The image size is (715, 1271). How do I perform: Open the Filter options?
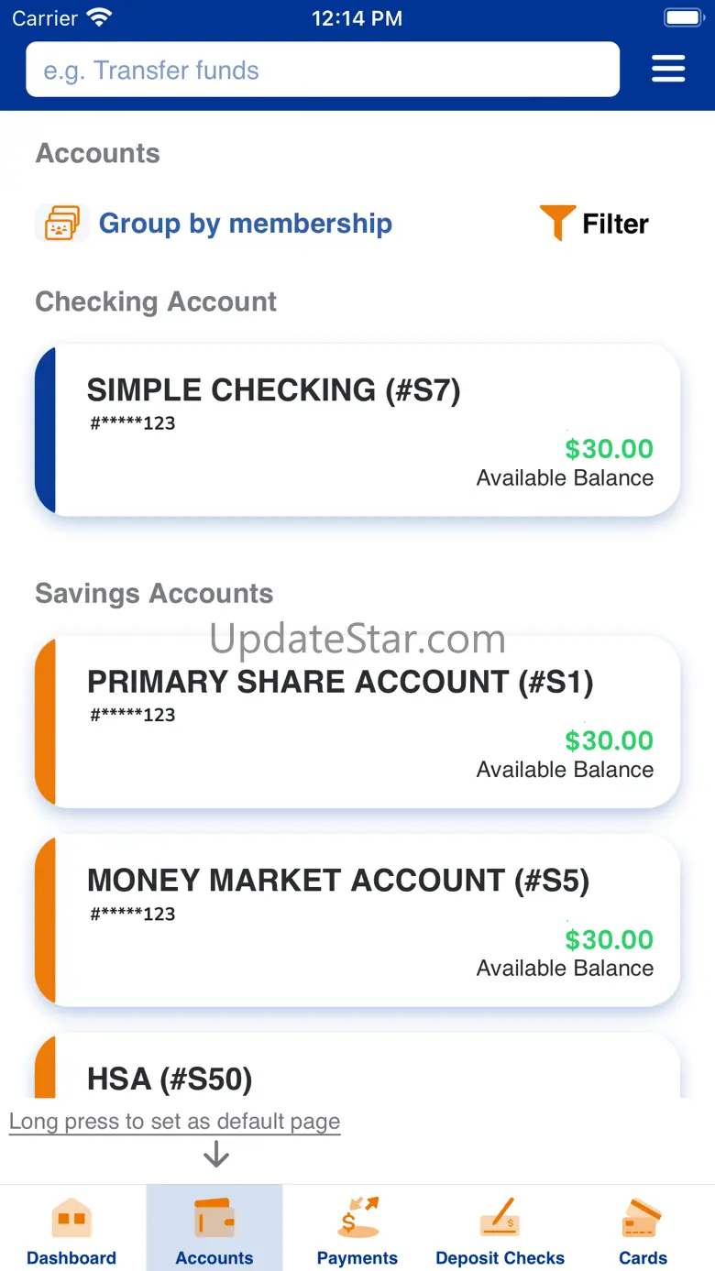615,224
